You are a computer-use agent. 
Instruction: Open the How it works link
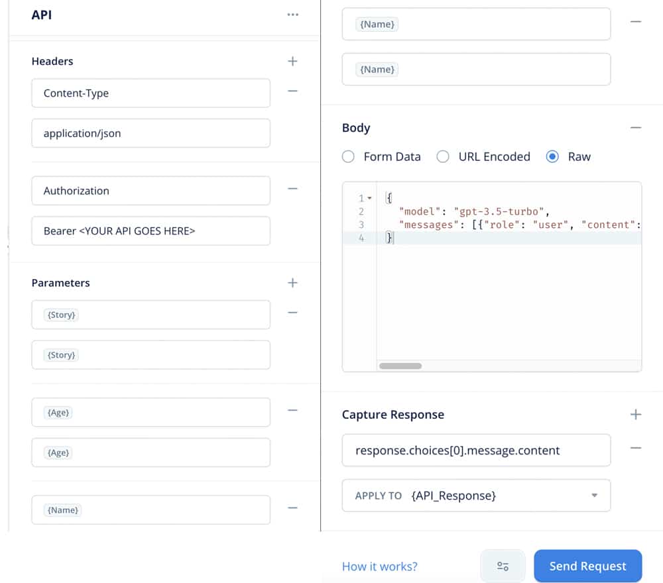coord(379,566)
